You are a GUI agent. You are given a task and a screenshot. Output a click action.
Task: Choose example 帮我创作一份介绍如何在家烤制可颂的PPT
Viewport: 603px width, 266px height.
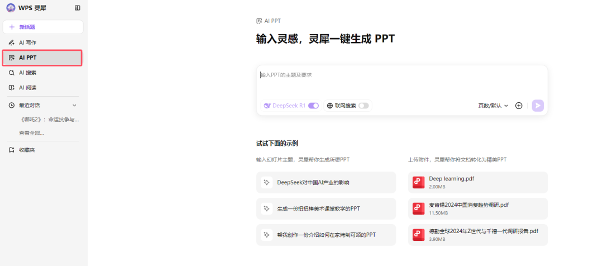pyautogui.click(x=326, y=235)
